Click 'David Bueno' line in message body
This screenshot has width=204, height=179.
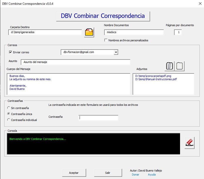(x=17, y=89)
